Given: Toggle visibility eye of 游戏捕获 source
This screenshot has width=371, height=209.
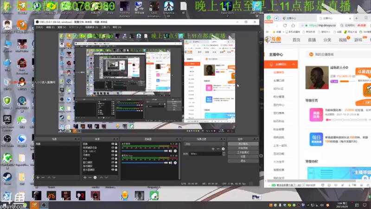Looking at the screenshot, I should pyautogui.click(x=113, y=166).
